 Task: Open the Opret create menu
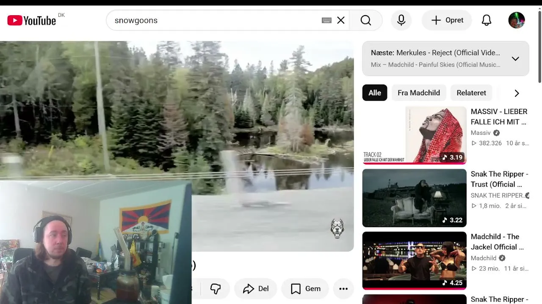(447, 20)
